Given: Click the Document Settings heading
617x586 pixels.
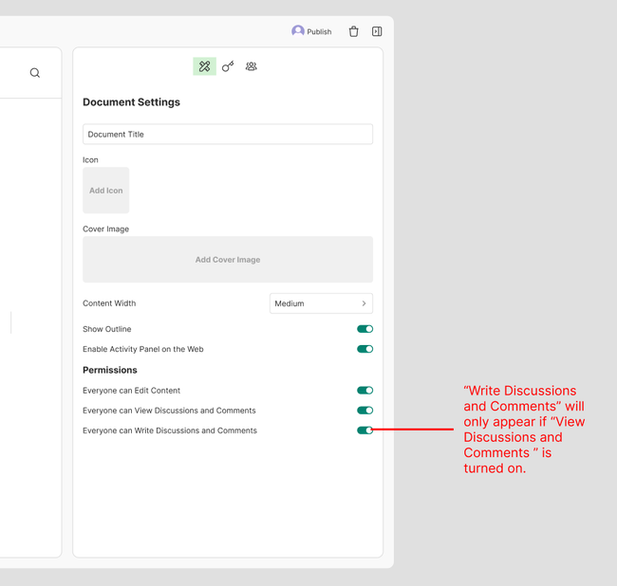Looking at the screenshot, I should (x=131, y=102).
